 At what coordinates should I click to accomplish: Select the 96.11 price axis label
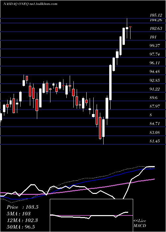[x=155, y=63]
